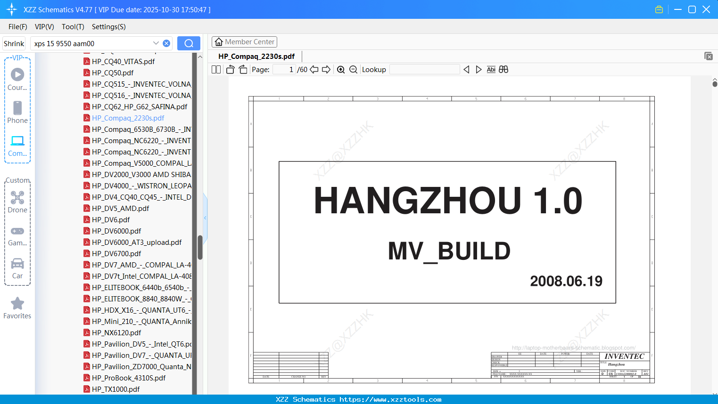Find previous lookup match
Viewport: 718px width, 404px height.
(466, 69)
